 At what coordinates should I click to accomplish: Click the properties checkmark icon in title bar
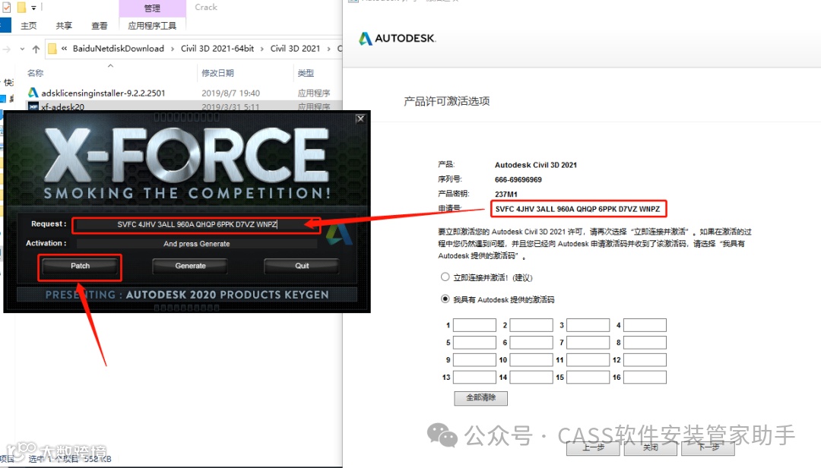[x=6, y=8]
